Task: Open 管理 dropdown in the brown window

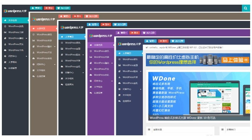Action: [65, 16]
